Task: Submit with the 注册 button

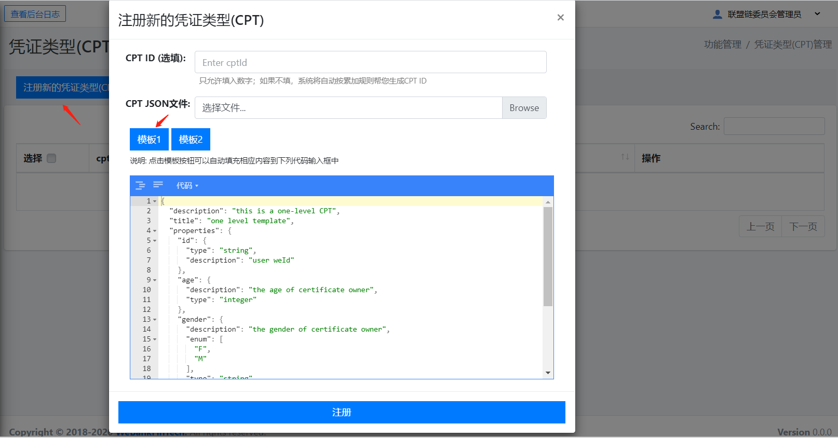Action: pos(342,412)
